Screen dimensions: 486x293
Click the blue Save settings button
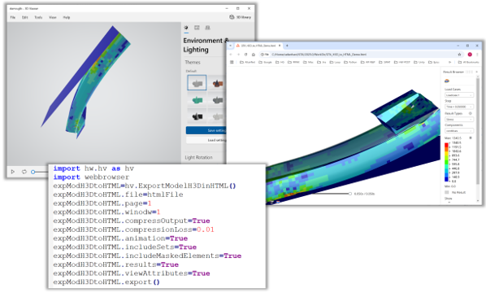coord(206,130)
